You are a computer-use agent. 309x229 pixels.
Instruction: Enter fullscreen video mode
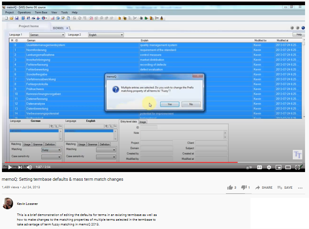tap(298, 167)
